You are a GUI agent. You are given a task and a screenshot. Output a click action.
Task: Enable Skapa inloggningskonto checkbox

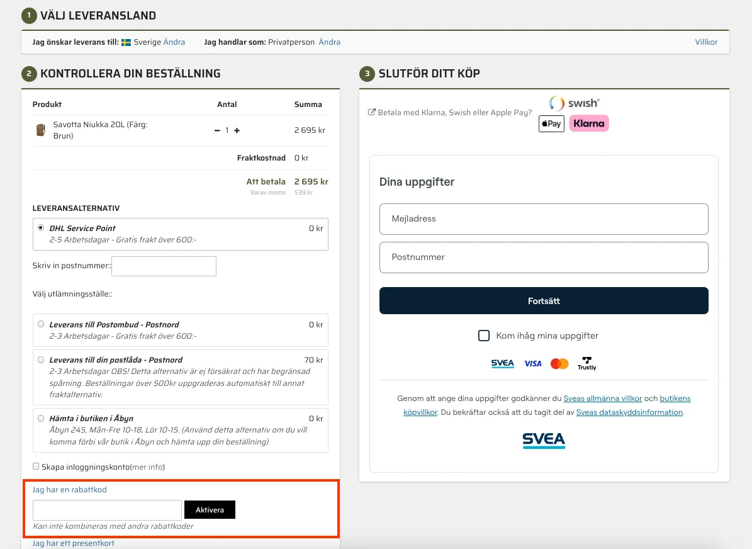tap(36, 467)
